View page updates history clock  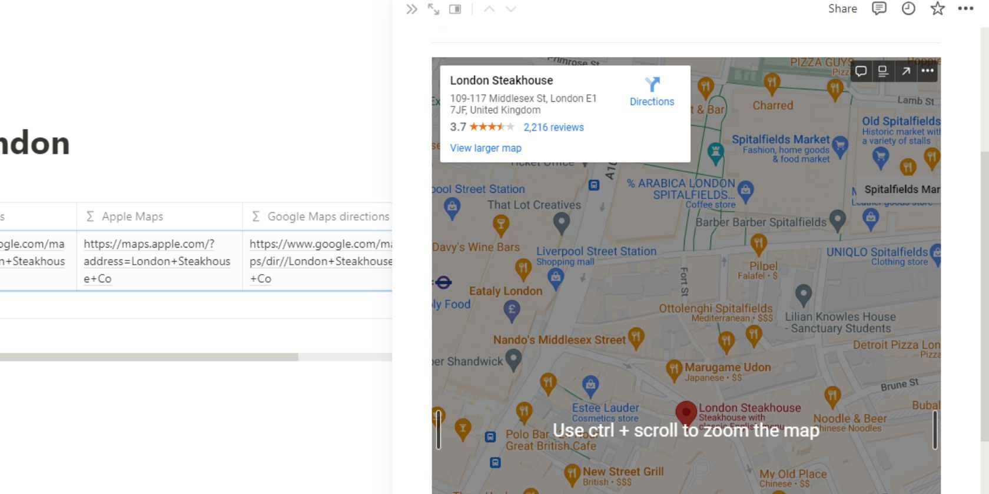click(908, 9)
